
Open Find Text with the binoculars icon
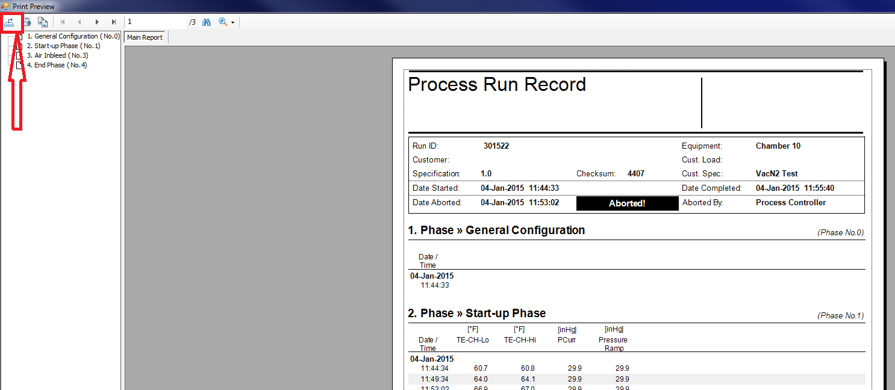(207, 22)
